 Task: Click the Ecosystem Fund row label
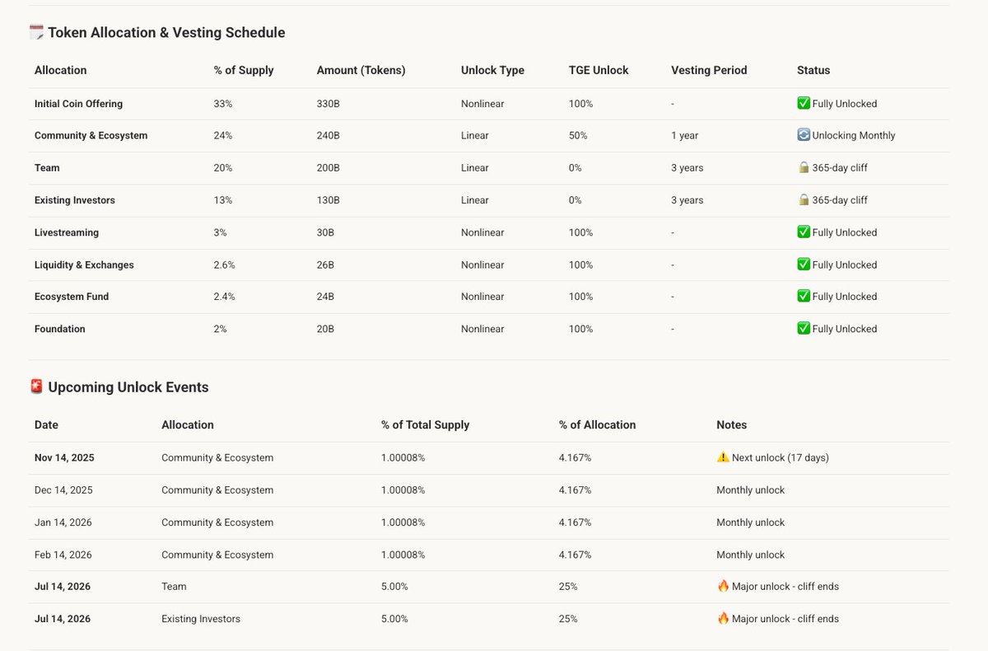(71, 296)
